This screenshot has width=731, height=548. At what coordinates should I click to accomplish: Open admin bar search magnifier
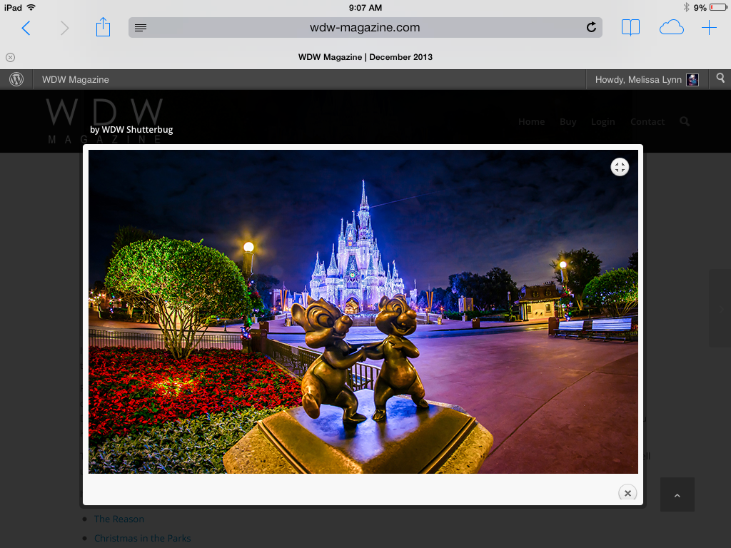pos(720,78)
